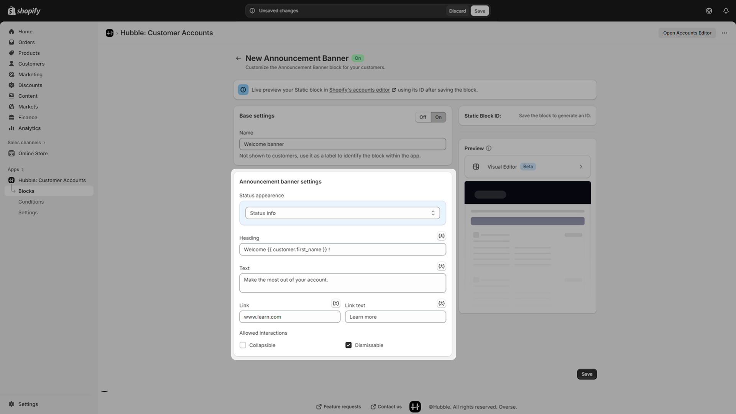Focus the Link URL input field
Screen dimensions: 736x414
290,317
